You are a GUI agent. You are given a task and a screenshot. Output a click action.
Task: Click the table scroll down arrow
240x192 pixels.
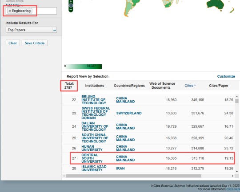(237, 172)
